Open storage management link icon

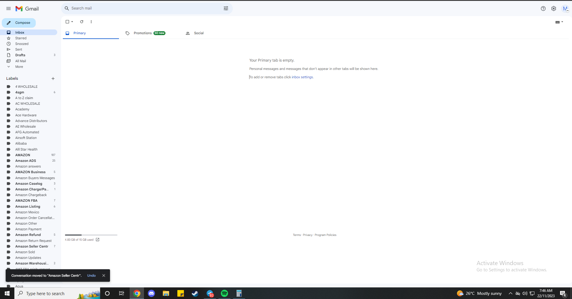97,239
